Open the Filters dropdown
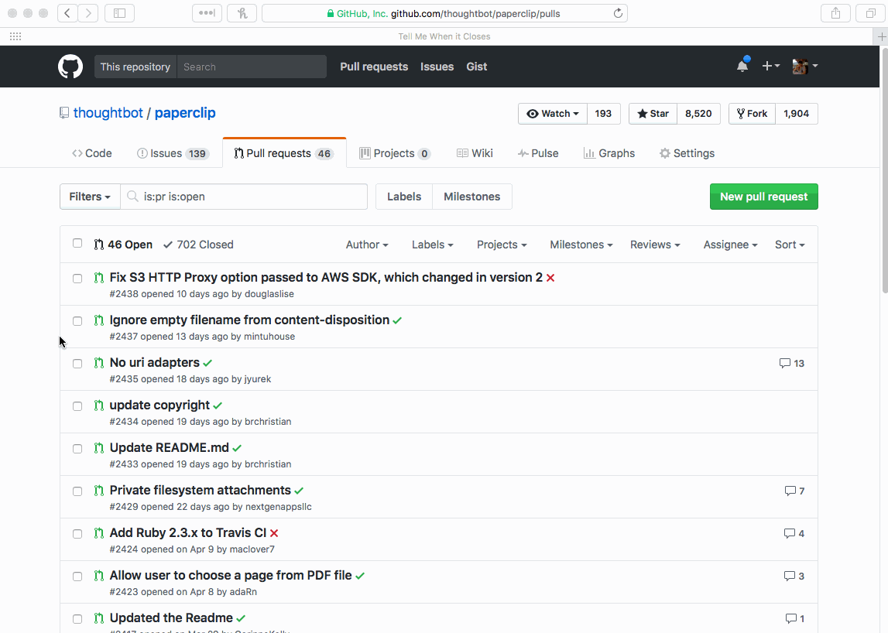The height and width of the screenshot is (633, 888). 90,197
